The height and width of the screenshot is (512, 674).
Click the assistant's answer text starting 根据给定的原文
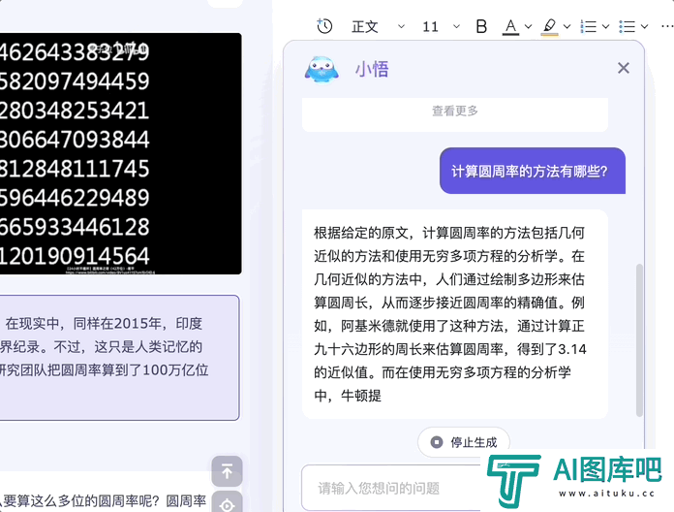449,314
